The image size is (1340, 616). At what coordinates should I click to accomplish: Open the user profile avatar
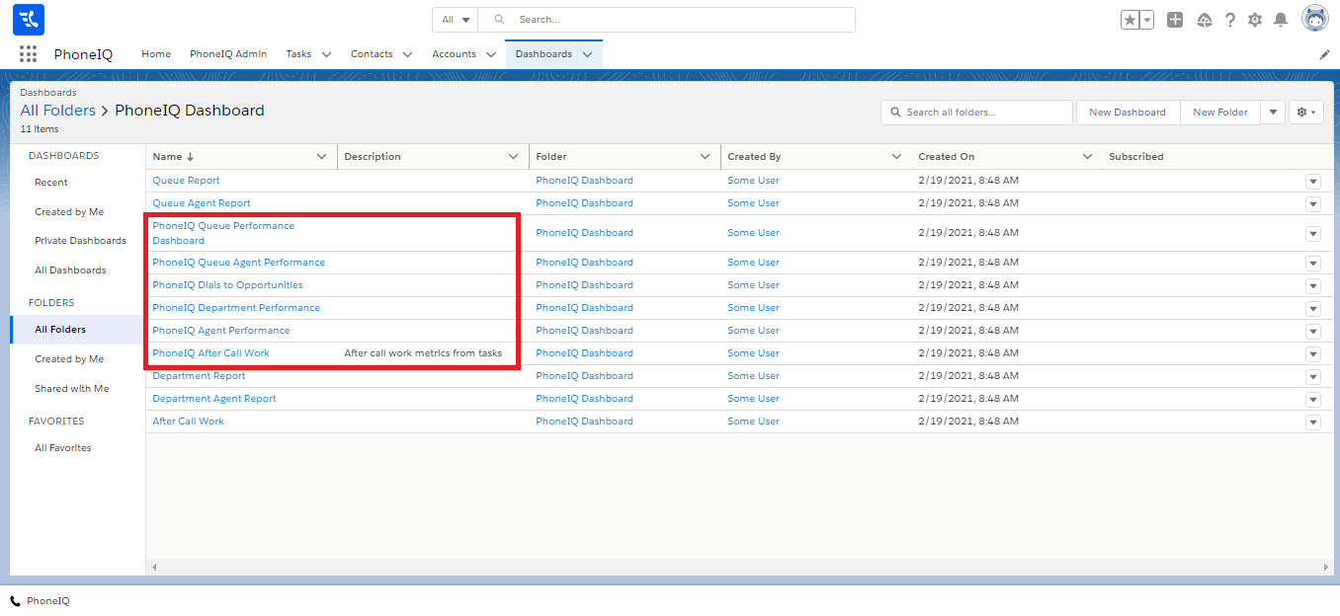1314,19
